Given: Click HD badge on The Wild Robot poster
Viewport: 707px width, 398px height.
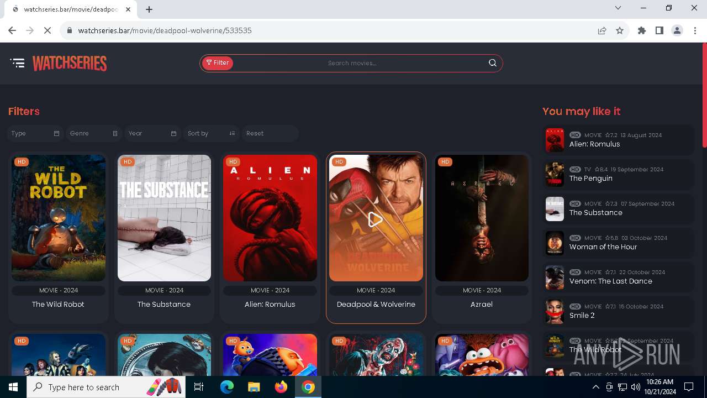Looking at the screenshot, I should pos(22,162).
